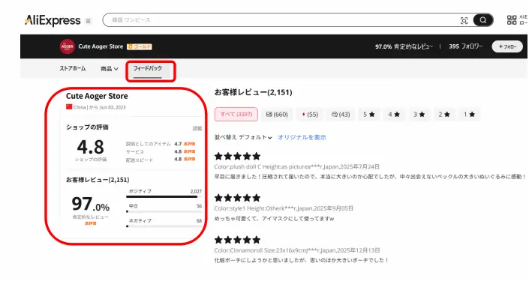The width and height of the screenshot is (529, 281).
Task: Open the 並べ替え デフォルト sort dropdown
Action: click(243, 137)
